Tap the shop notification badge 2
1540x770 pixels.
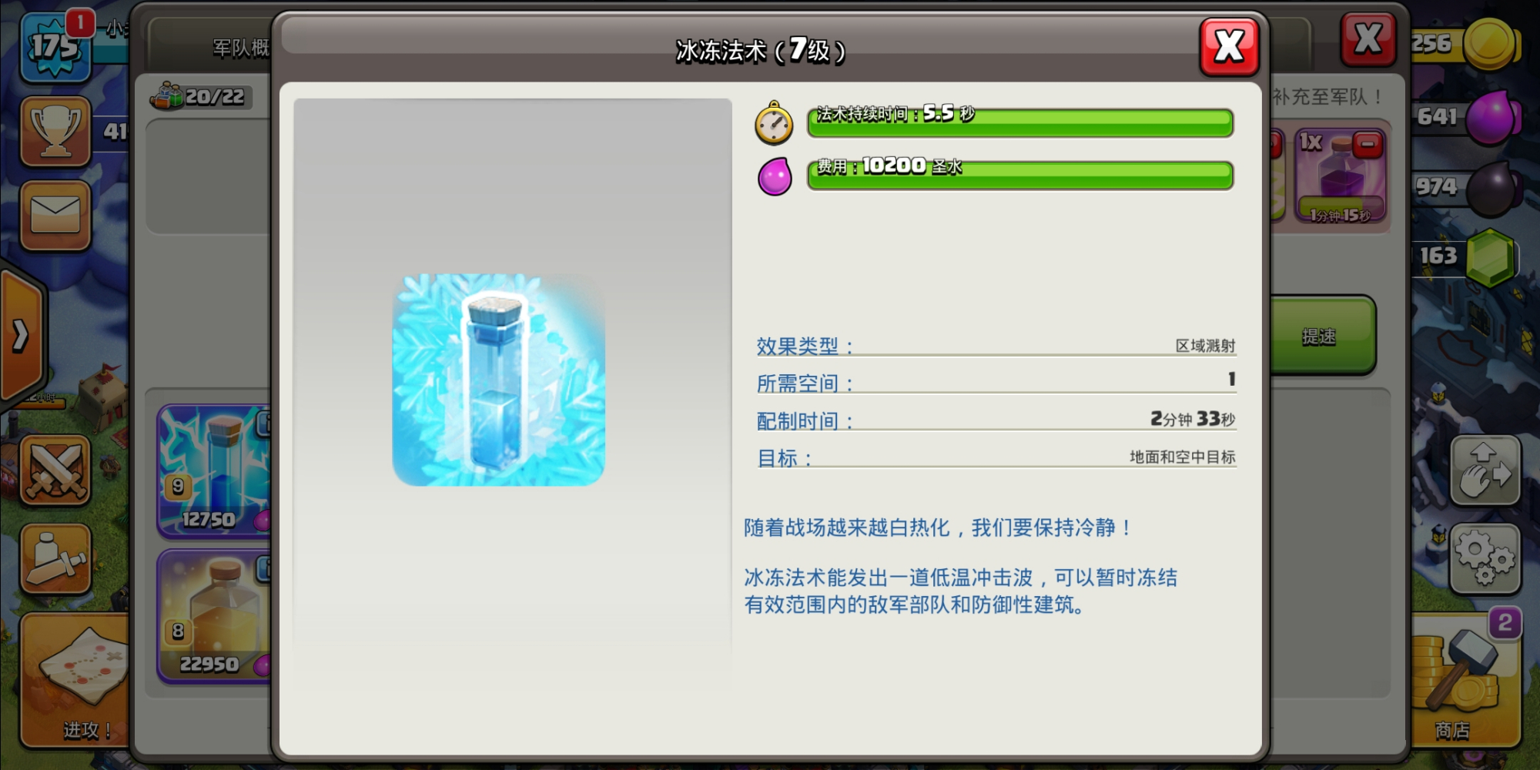tap(1505, 622)
